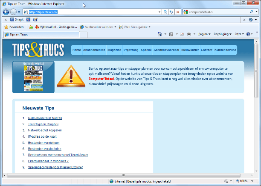Open the Netwerk-schijf koppelen tip
The image size is (261, 186).
(x=45, y=130)
